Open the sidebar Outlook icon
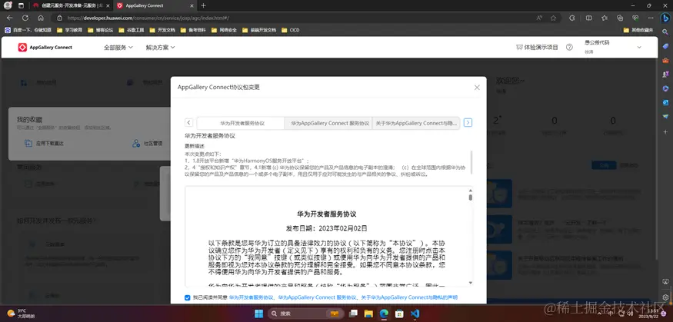 tap(665, 102)
